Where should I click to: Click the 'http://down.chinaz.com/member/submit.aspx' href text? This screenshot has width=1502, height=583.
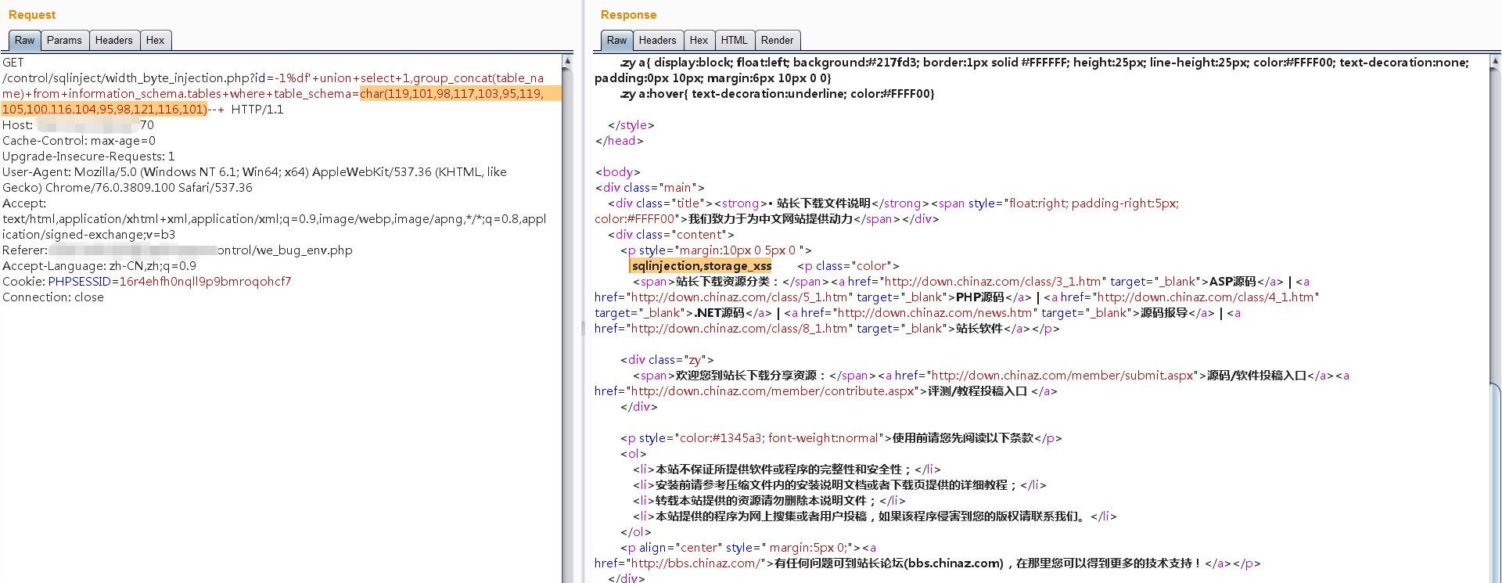pos(1062,376)
